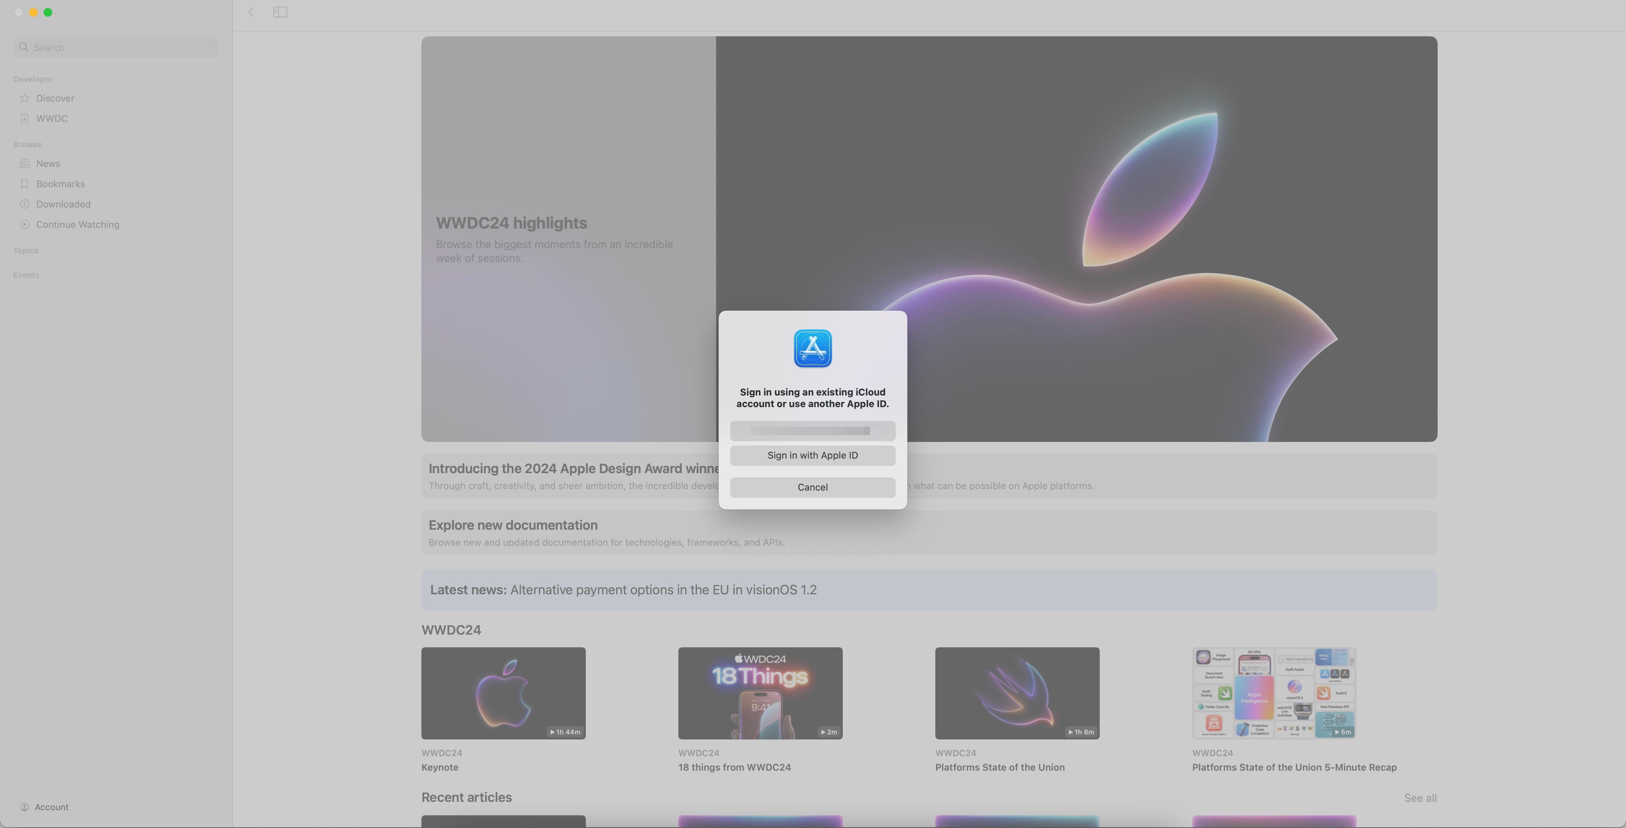Click the WWDC24 section heading

(451, 630)
